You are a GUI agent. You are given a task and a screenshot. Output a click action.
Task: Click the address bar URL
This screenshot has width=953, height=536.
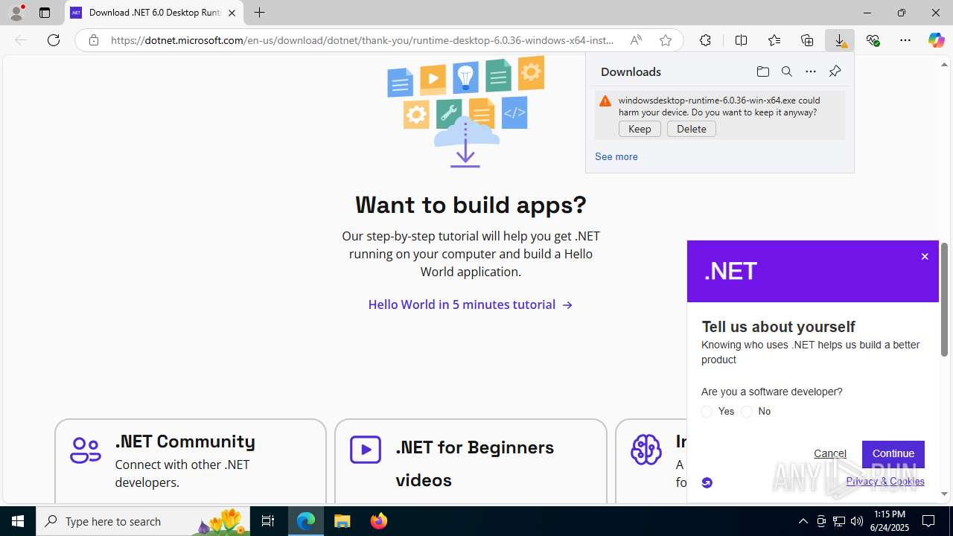363,40
